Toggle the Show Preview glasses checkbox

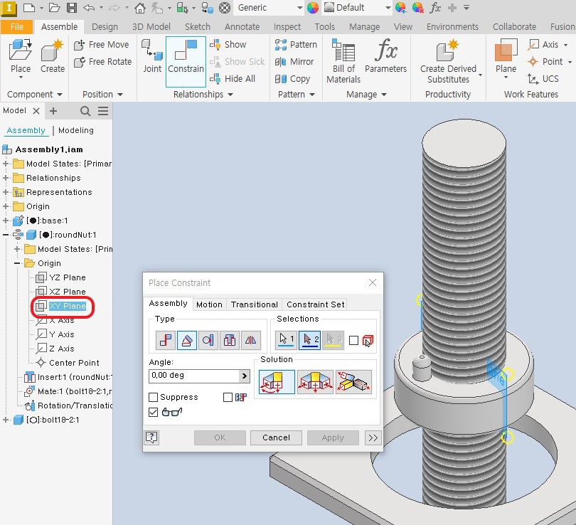pos(153,412)
